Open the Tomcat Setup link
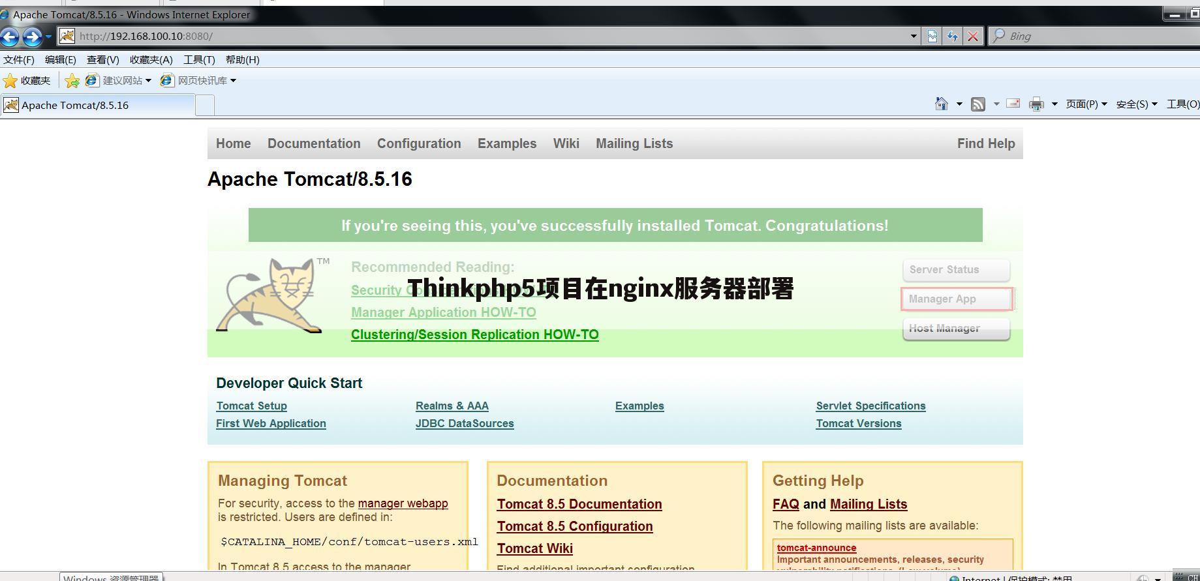Viewport: 1200px width, 581px height. point(252,406)
